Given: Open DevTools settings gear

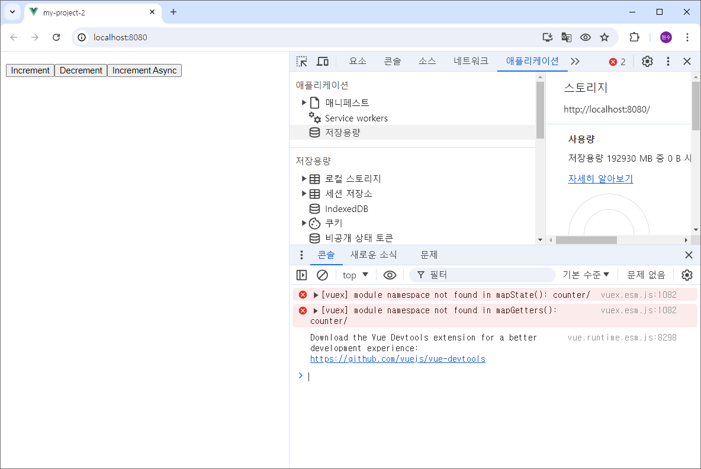Looking at the screenshot, I should click(647, 61).
